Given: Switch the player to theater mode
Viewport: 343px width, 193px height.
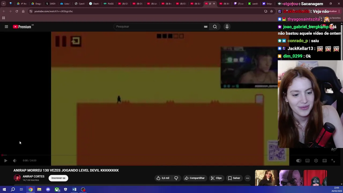Looking at the screenshot, I should pos(325,161).
